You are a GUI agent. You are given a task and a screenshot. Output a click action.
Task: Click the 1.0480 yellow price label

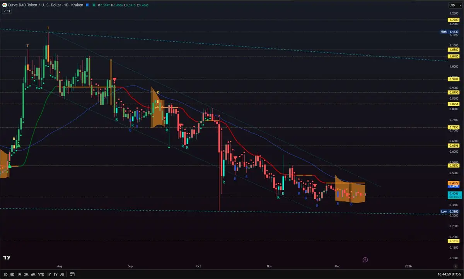pyautogui.click(x=453, y=56)
